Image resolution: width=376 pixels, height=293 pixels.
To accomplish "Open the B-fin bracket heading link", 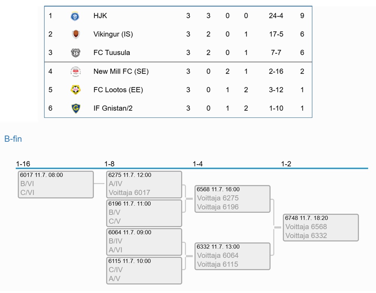I will [x=13, y=139].
